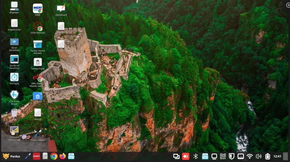This screenshot has width=290, height=162.
Task: Open EBA from the taskbar
Action: point(36,157)
